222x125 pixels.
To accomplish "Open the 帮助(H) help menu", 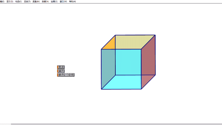I will 73,2.
